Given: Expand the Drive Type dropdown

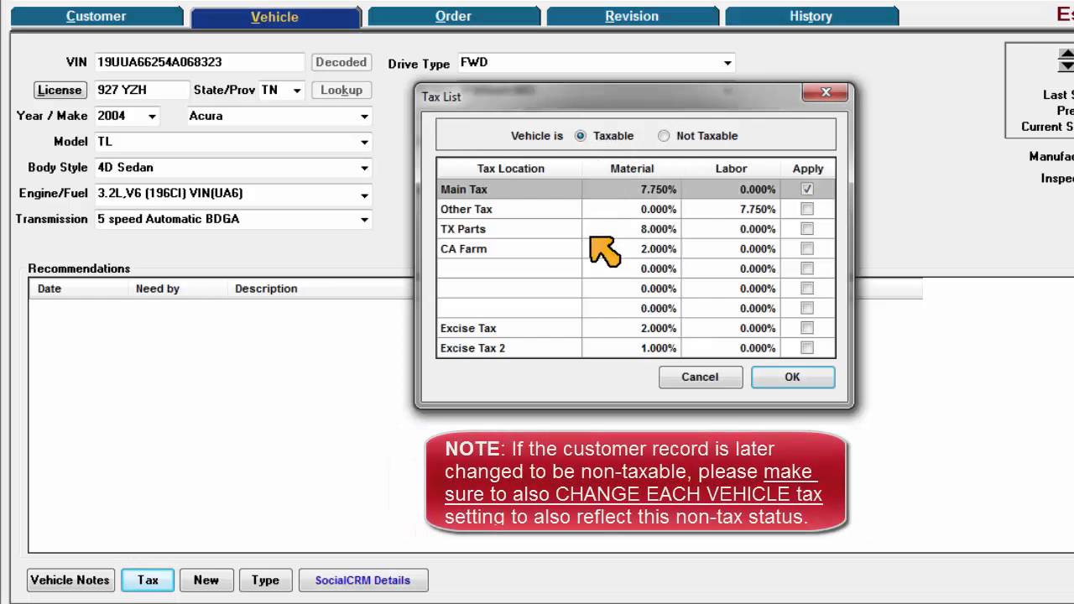Looking at the screenshot, I should click(x=727, y=63).
